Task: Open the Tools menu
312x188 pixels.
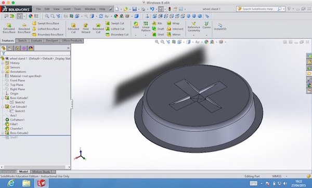Action: point(77,9)
